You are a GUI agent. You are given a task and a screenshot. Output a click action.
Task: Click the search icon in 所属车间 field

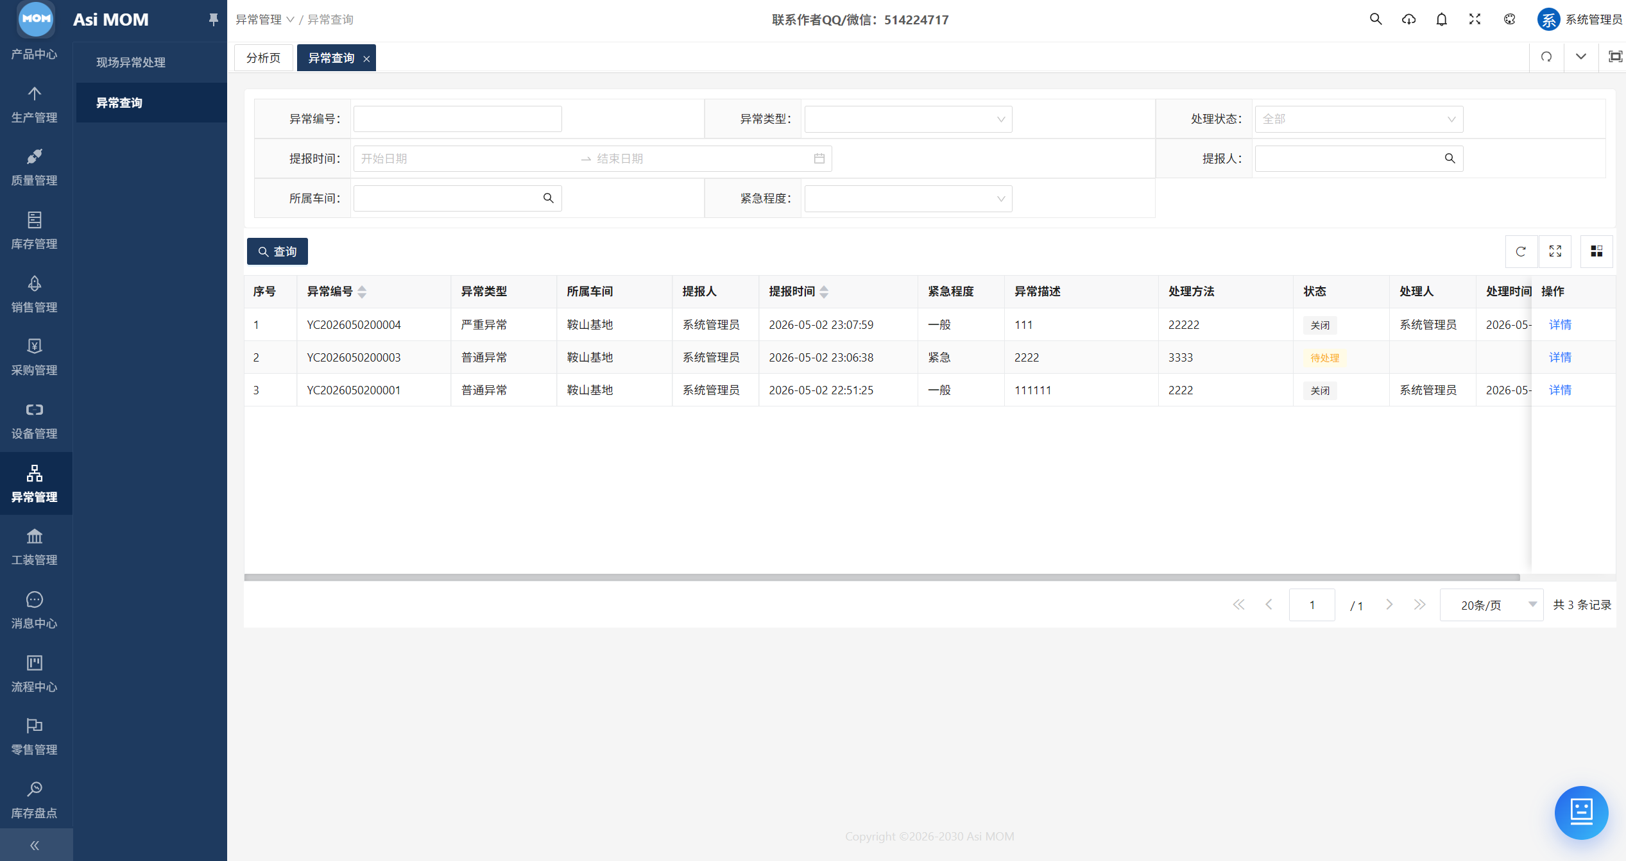pyautogui.click(x=548, y=198)
